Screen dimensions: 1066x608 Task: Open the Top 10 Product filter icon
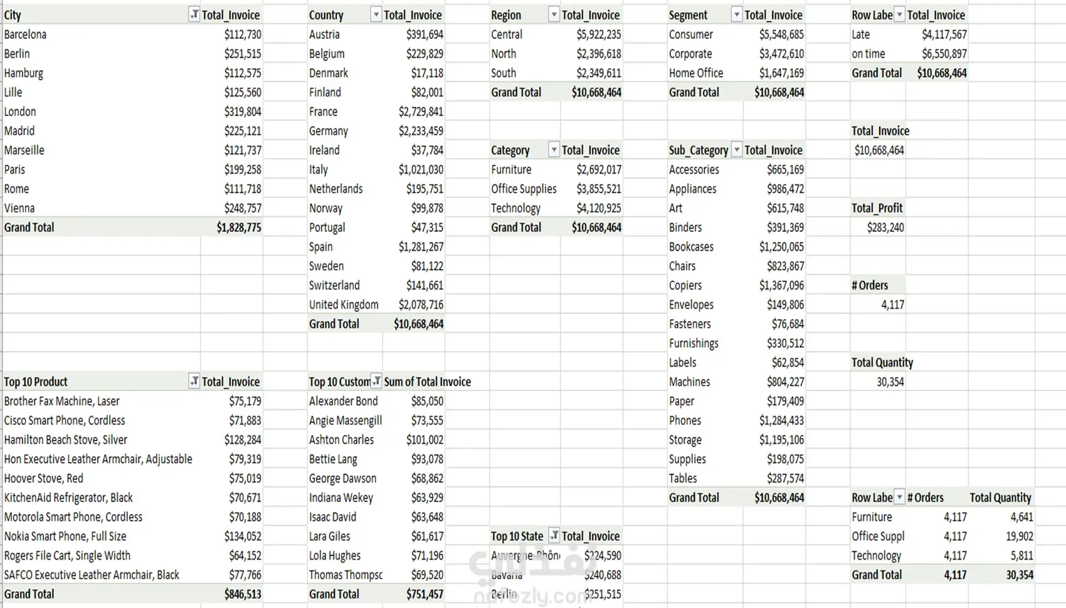pyautogui.click(x=194, y=381)
